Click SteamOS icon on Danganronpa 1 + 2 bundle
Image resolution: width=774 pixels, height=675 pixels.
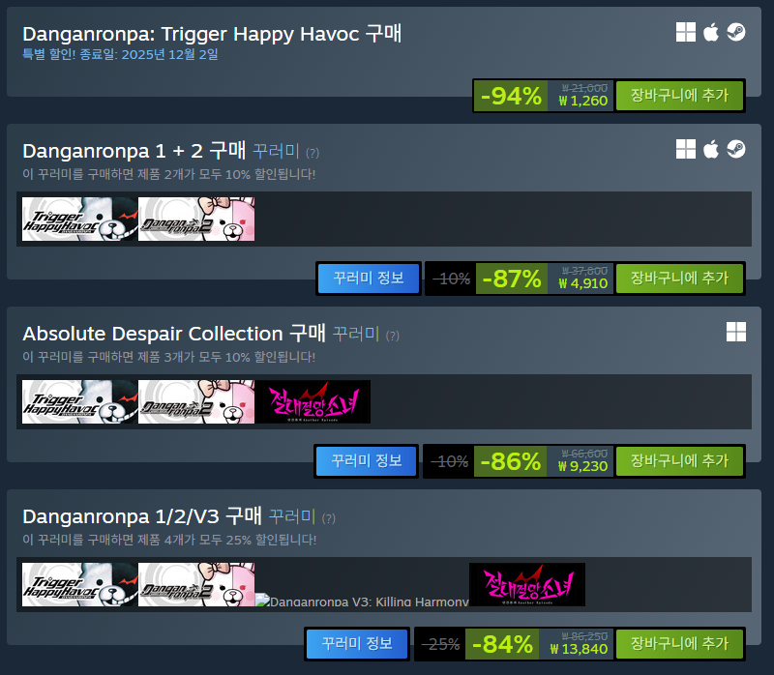coord(736,149)
